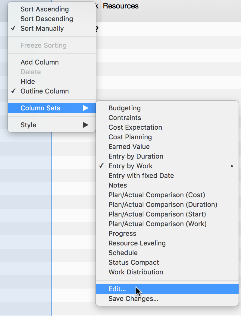This screenshot has width=241, height=316.
Task: Select Plan/Actual Comparison (Cost)
Action: pos(167,195)
